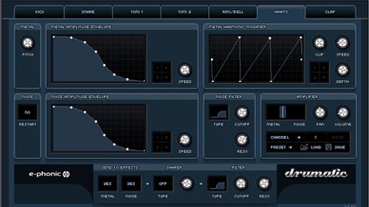Open the Channel selector arrow
This screenshot has width=369, height=207.
(299, 137)
